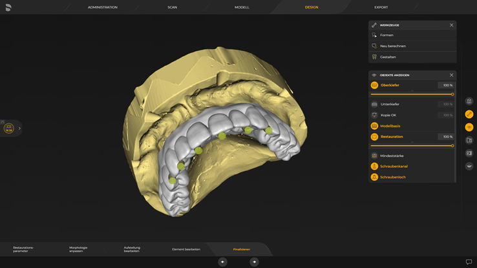Select Neu berechnen tool
Image resolution: width=477 pixels, height=268 pixels.
click(x=392, y=46)
